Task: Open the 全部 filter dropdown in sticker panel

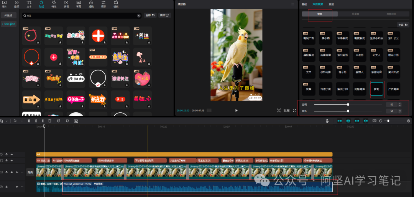Action: click(150, 16)
